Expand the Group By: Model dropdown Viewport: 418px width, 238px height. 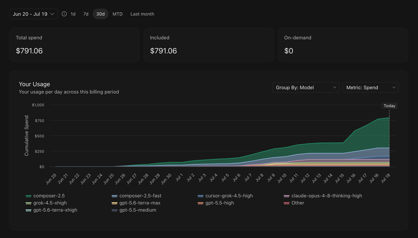point(306,88)
